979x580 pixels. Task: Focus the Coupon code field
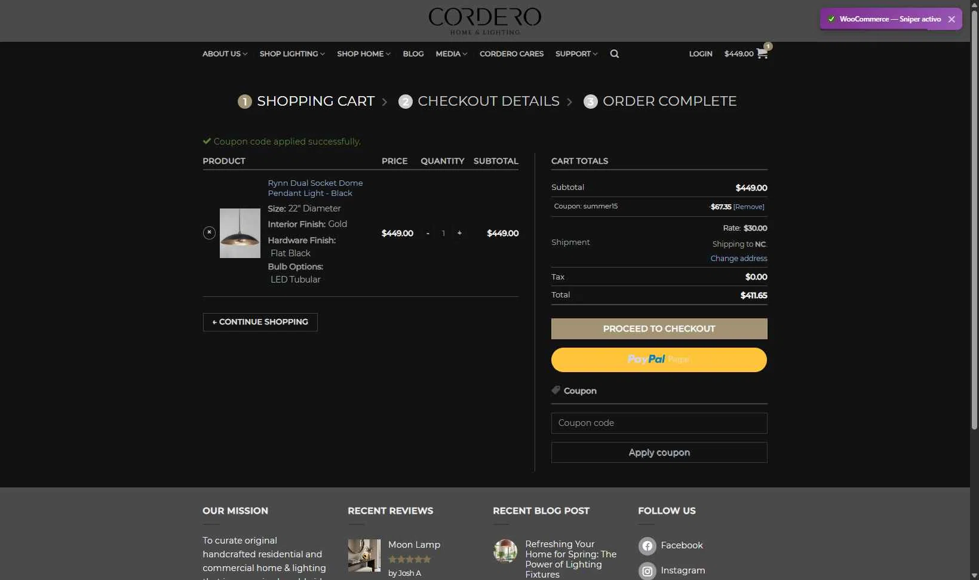click(659, 423)
